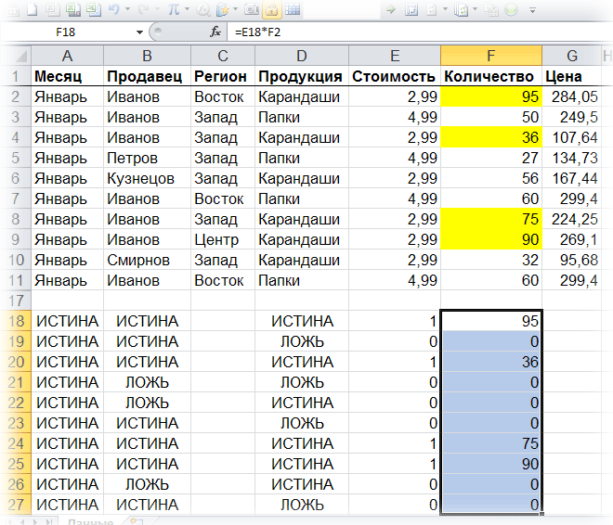Screen dimensions: 613x525
Task: Click cell 'Центр' in row 9
Action: pyautogui.click(x=223, y=239)
